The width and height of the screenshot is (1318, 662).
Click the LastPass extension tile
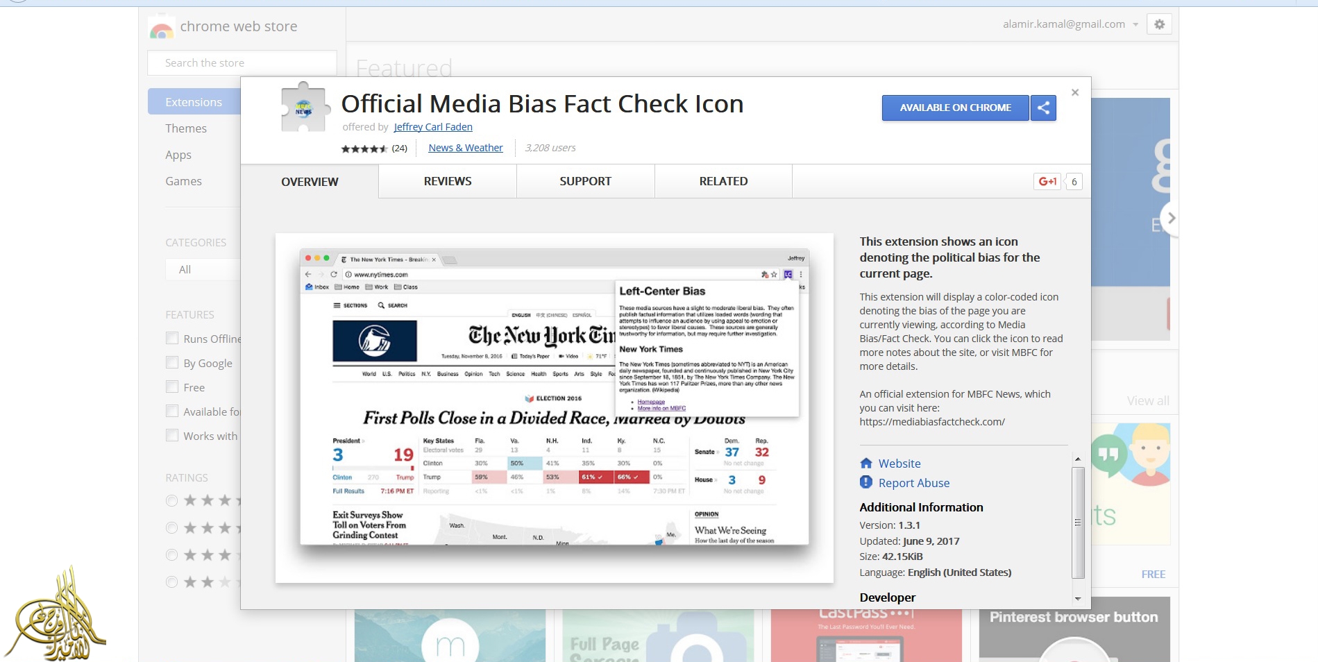pos(866,636)
